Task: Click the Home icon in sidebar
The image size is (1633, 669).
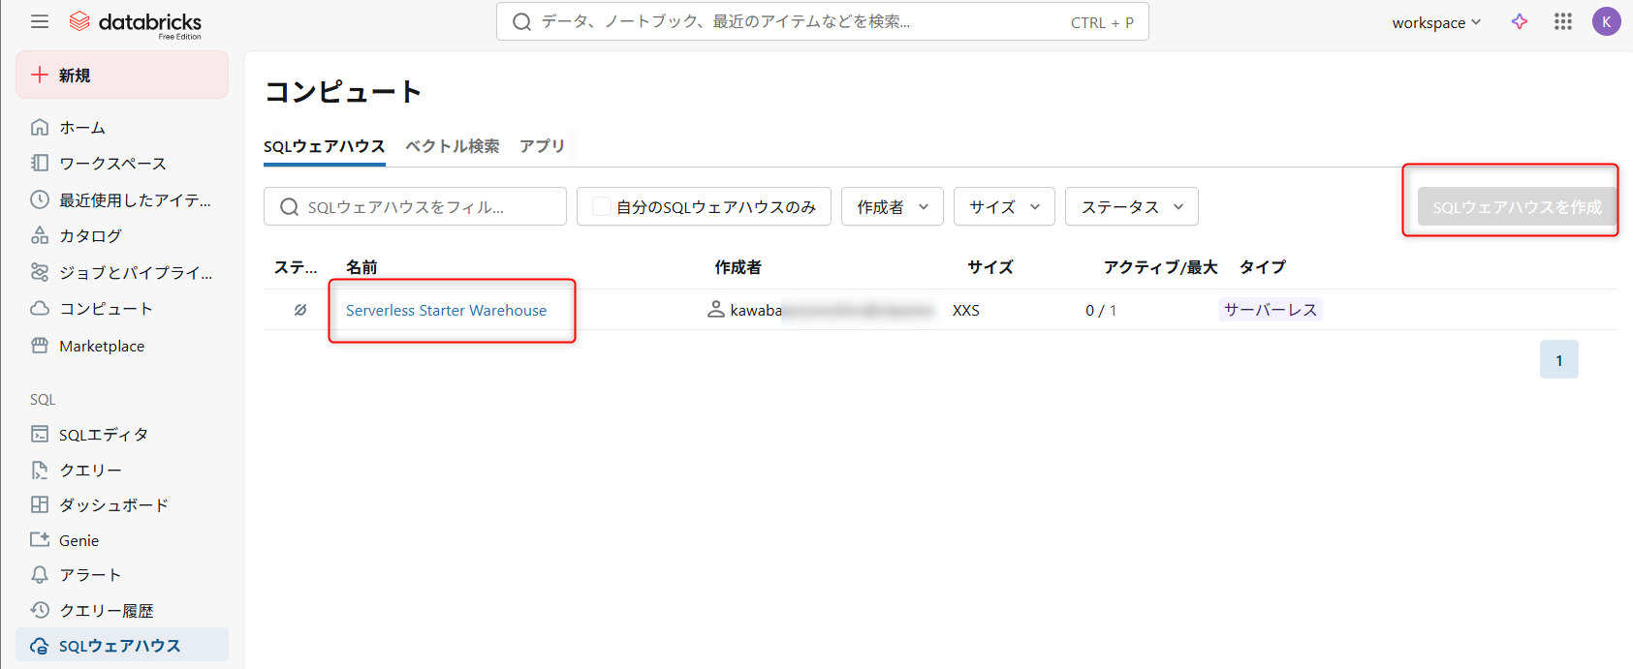Action: 40,127
